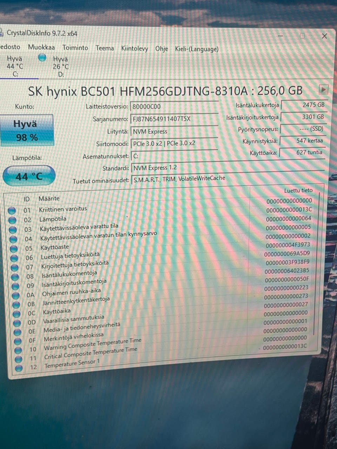Click the Asematunnukset field C:
The height and width of the screenshot is (449, 337).
click(174, 156)
